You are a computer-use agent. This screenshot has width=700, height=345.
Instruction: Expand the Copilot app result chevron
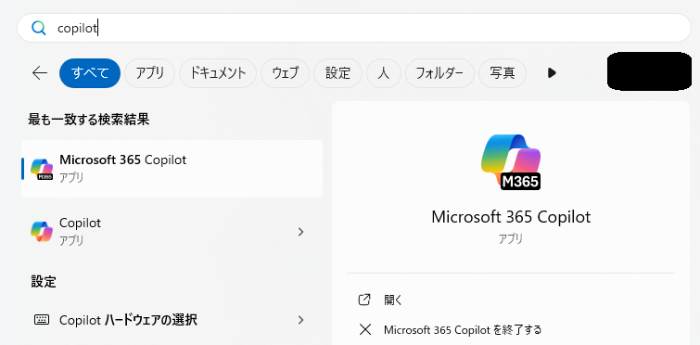point(300,232)
